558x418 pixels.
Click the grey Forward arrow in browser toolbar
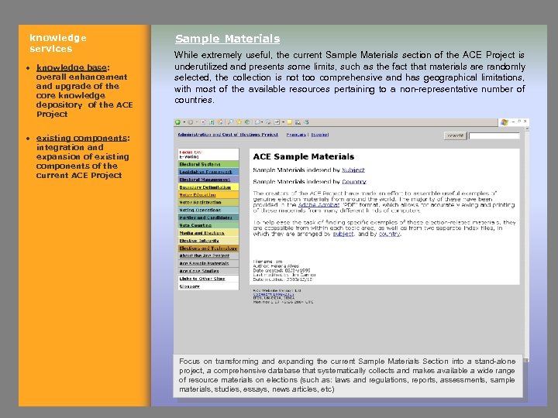coord(191,122)
